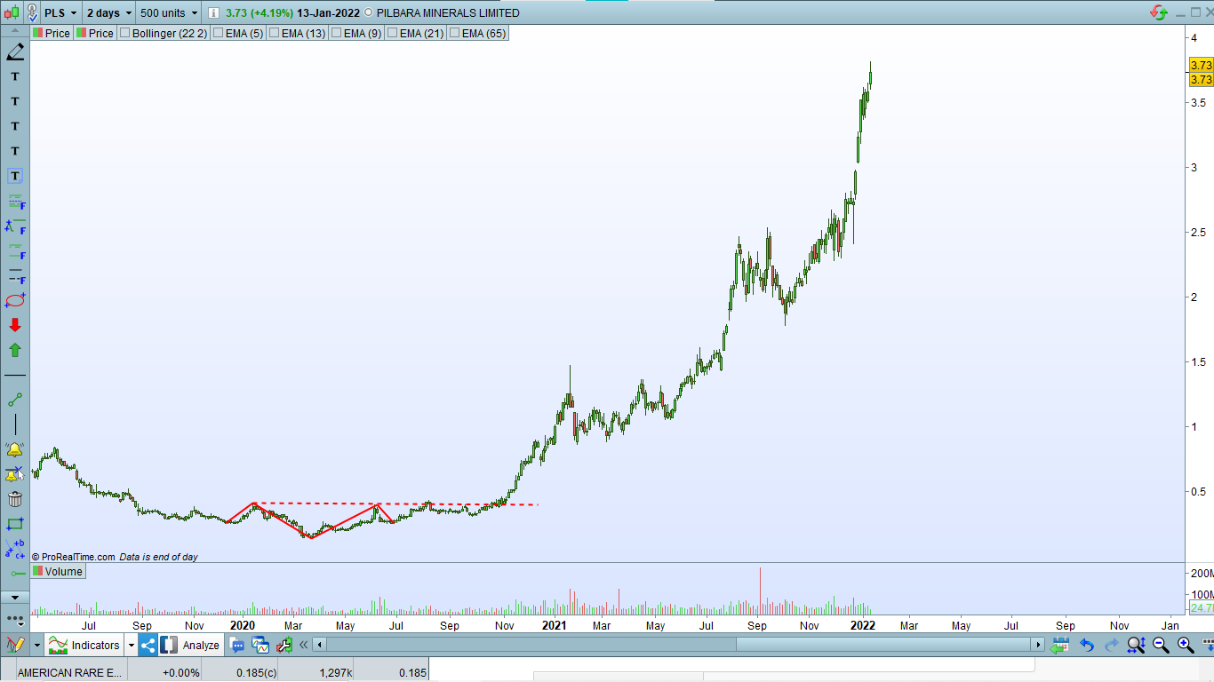The image size is (1214, 682).
Task: Select the bell with cursor alert tool
Action: [x=15, y=474]
